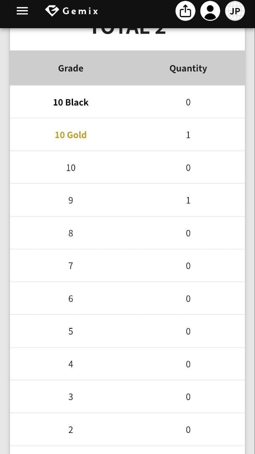This screenshot has height=454, width=255.
Task: Tap the share icon in header
Action: (x=185, y=11)
